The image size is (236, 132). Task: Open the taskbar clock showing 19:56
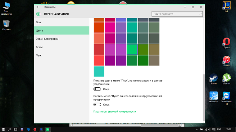point(228,129)
